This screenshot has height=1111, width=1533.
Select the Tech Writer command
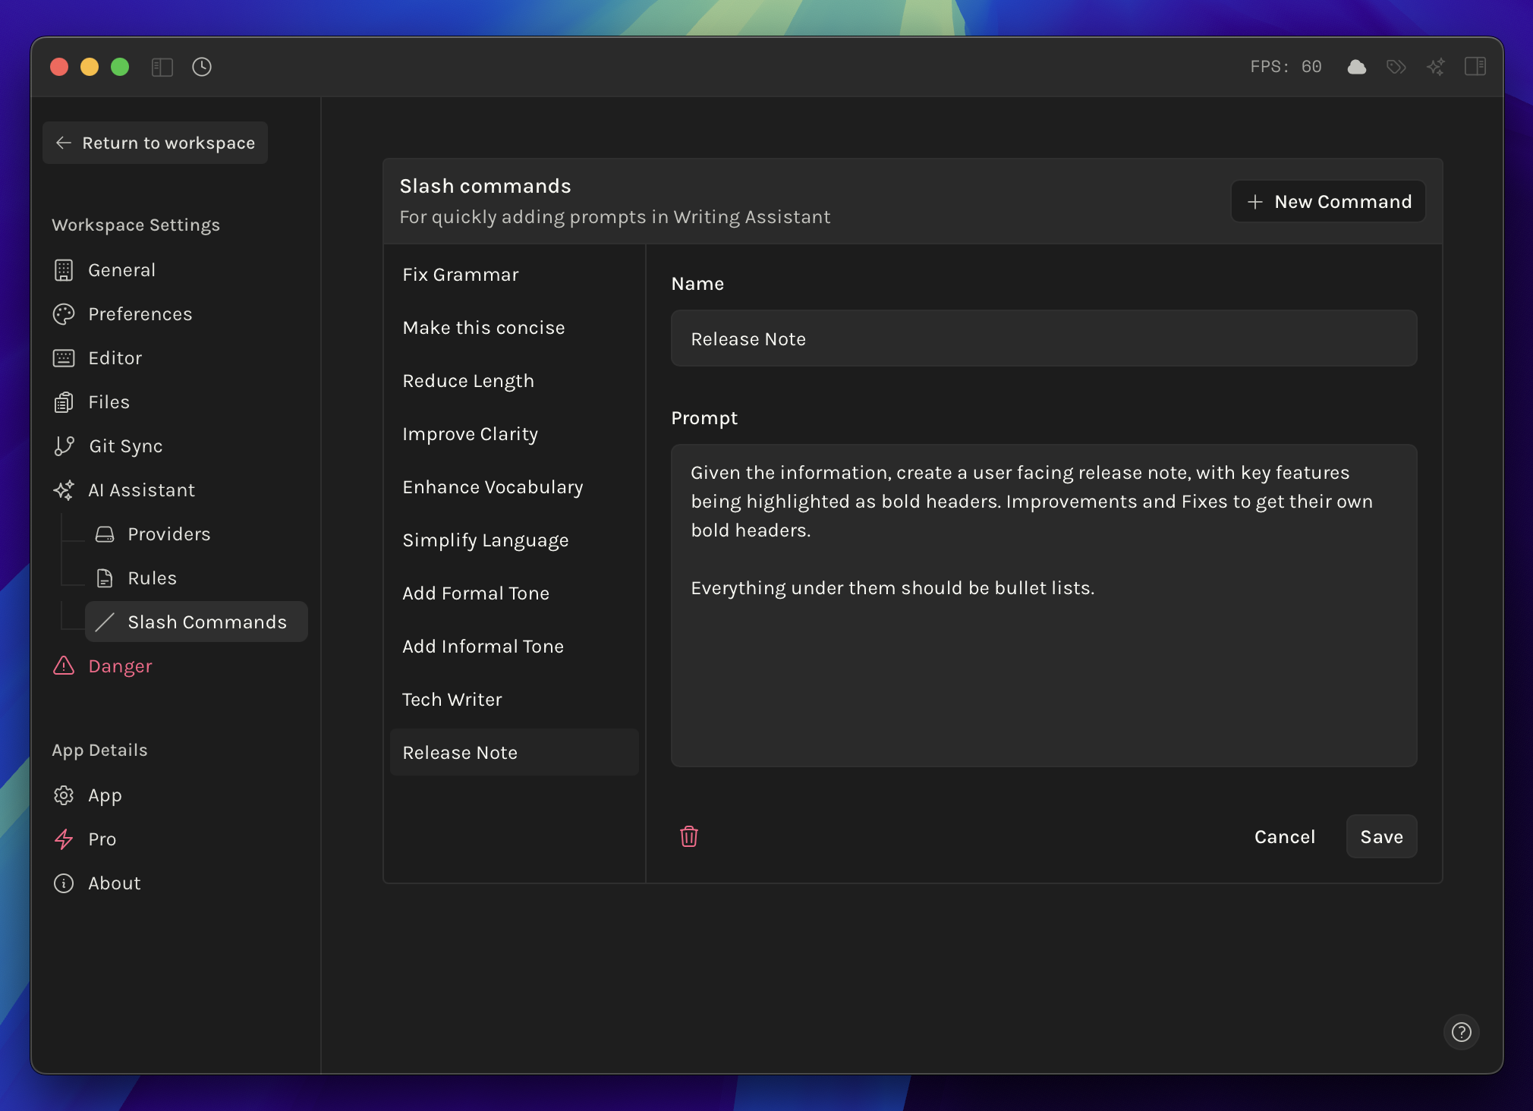pos(514,700)
